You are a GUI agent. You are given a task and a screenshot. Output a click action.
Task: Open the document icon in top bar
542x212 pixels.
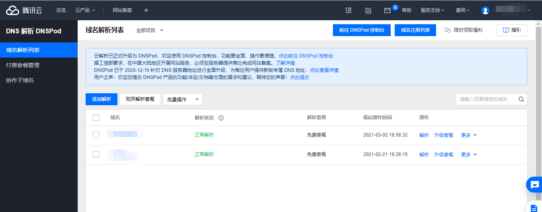tap(368, 10)
